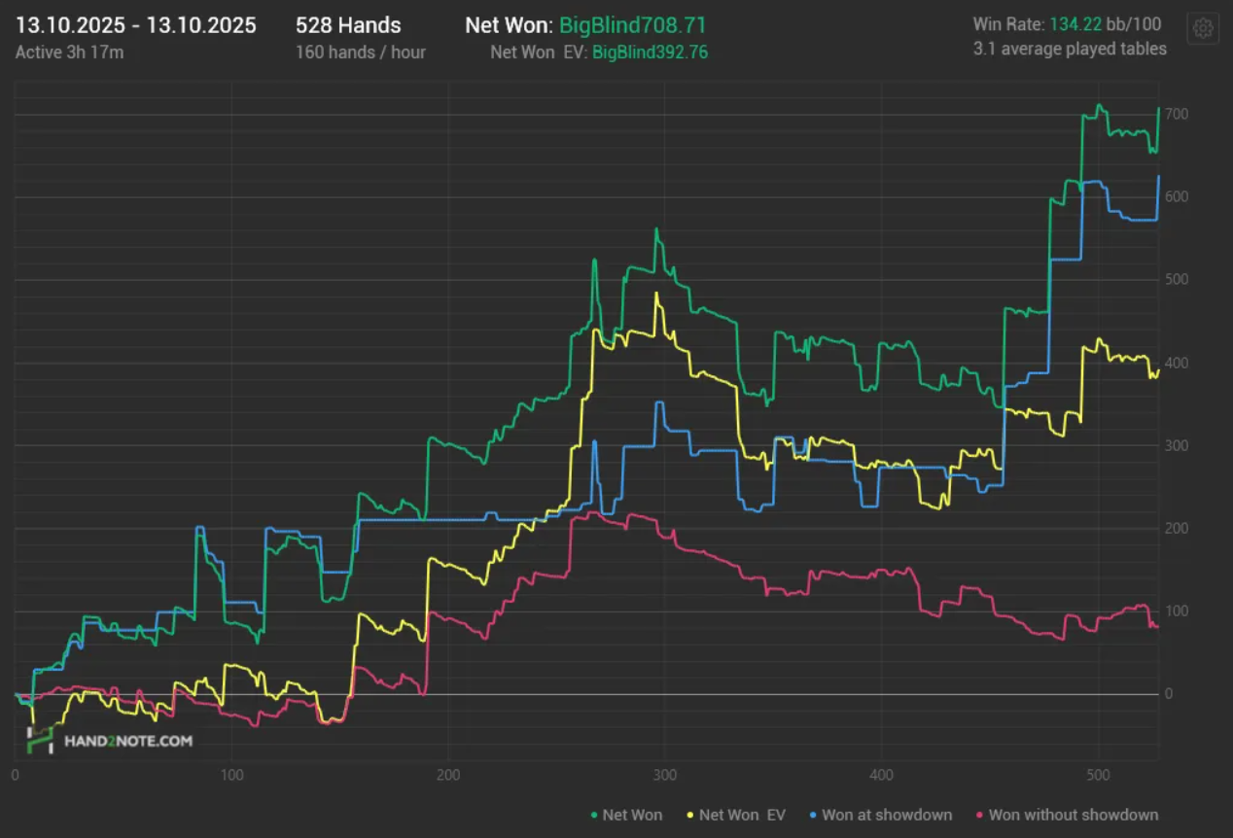Click the 100 mark on the x-axis
Screen dimensions: 1233x838
pyautogui.click(x=231, y=775)
